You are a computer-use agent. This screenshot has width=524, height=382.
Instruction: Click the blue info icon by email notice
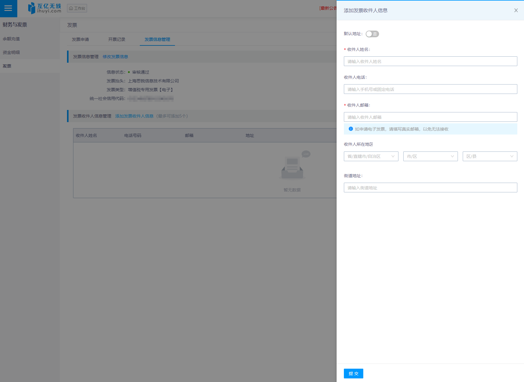351,129
